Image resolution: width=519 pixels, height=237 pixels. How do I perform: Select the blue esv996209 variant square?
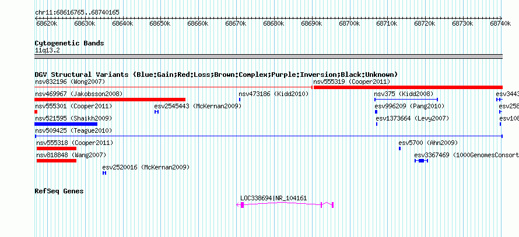pos(376,112)
